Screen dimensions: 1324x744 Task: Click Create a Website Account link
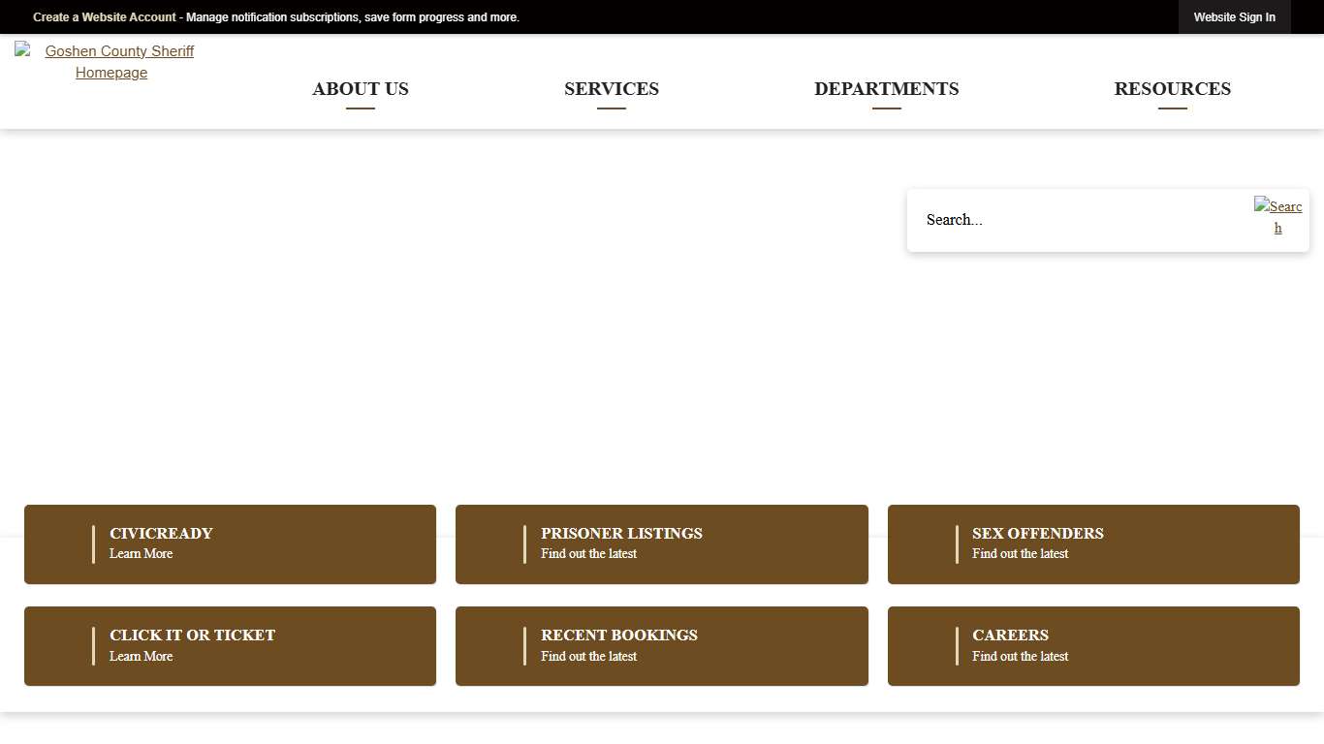click(x=105, y=17)
